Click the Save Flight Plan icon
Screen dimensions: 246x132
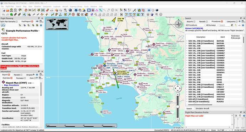[x=11, y=10]
